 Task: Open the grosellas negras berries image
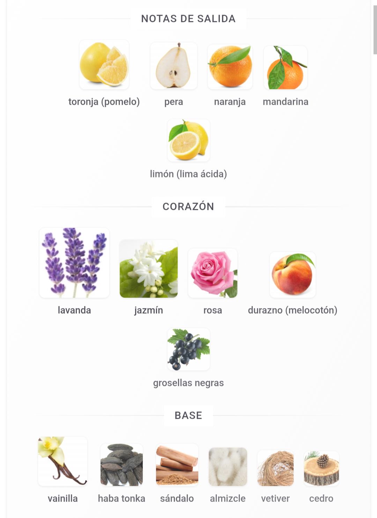(x=188, y=349)
